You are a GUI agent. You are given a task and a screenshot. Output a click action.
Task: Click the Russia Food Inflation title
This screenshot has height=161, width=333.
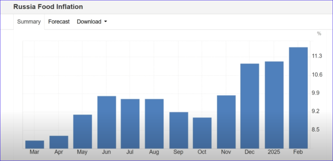point(48,7)
